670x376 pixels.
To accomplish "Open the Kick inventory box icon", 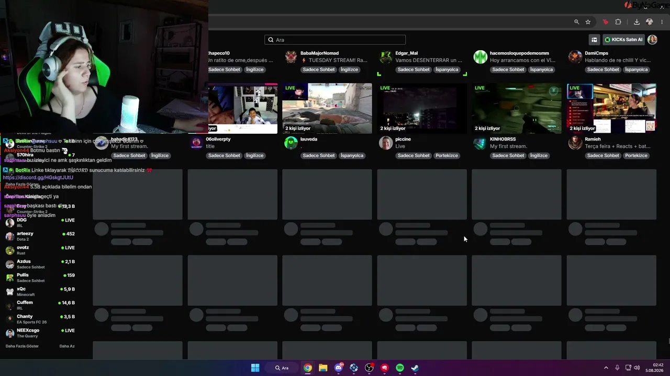I will pos(594,40).
